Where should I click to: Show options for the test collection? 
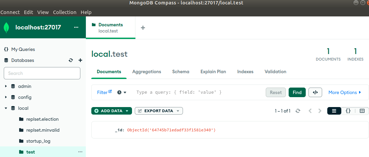(80, 152)
